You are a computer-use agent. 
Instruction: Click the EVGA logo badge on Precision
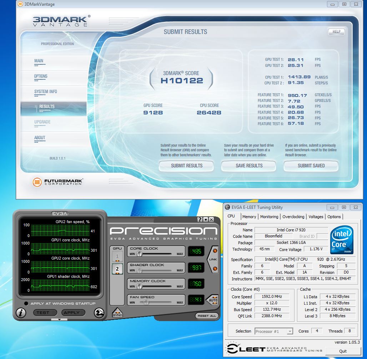coord(60,213)
